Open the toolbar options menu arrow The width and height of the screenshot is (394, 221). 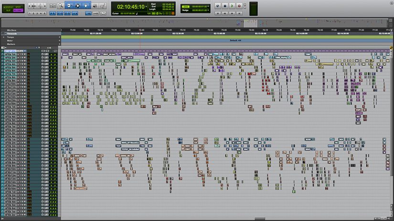pos(391,4)
